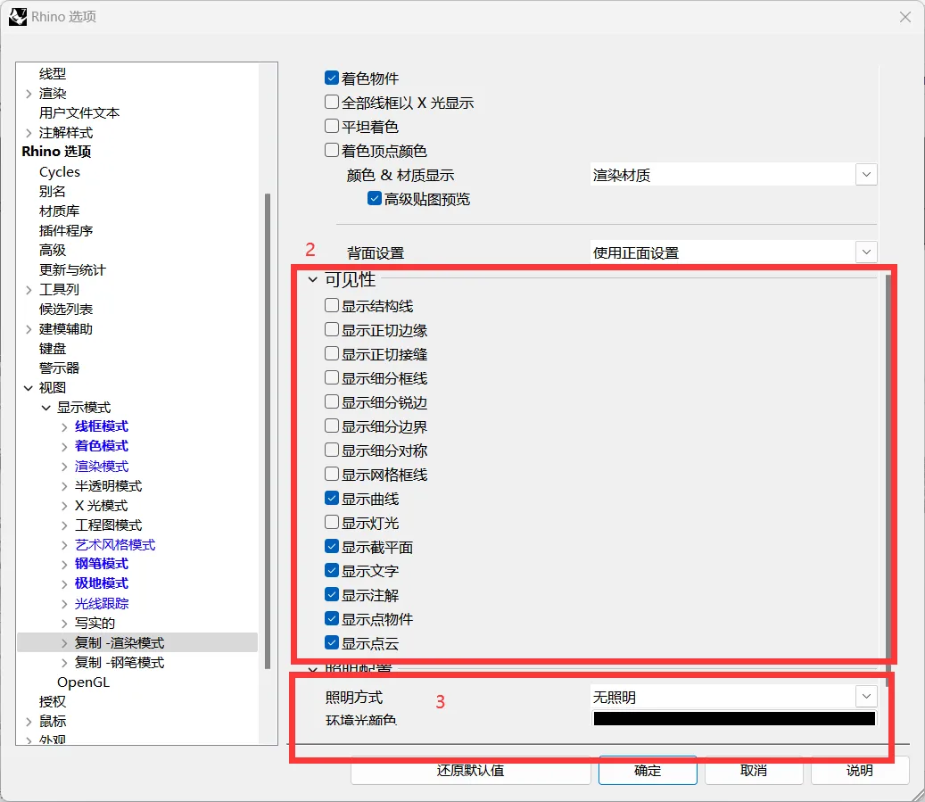Open the 更新与统计 options page
Screen dimensions: 925x802
click(72, 269)
